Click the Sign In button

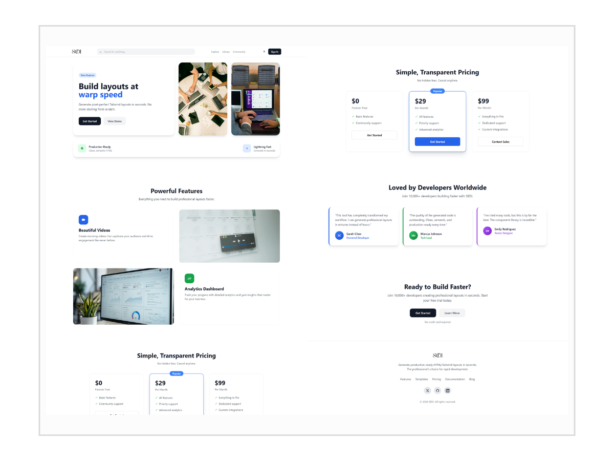(x=275, y=52)
